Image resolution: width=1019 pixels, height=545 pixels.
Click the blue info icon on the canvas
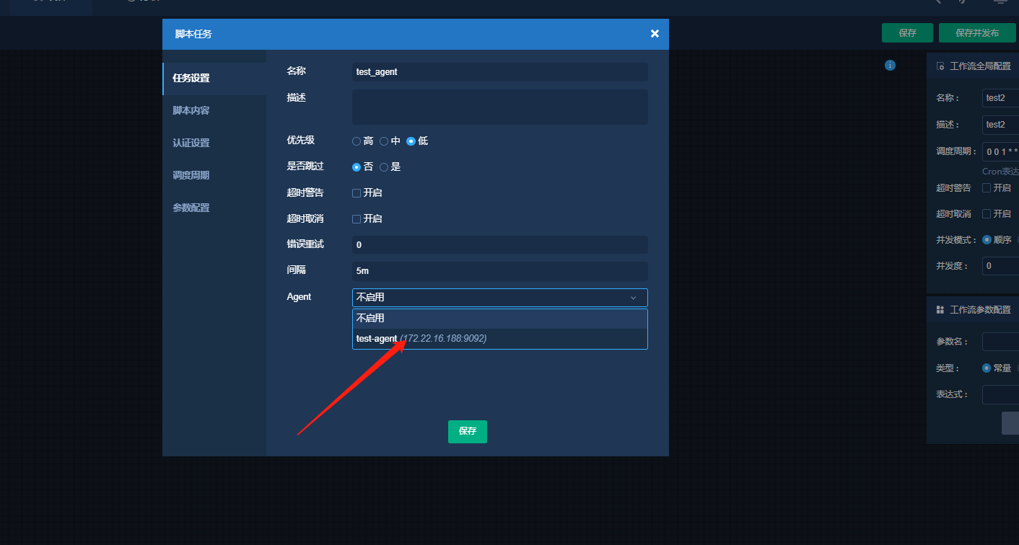click(x=890, y=66)
